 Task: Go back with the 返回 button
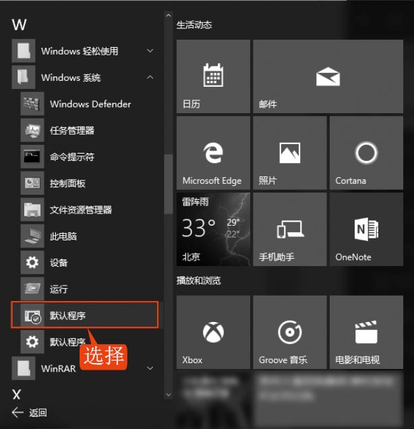click(x=29, y=413)
